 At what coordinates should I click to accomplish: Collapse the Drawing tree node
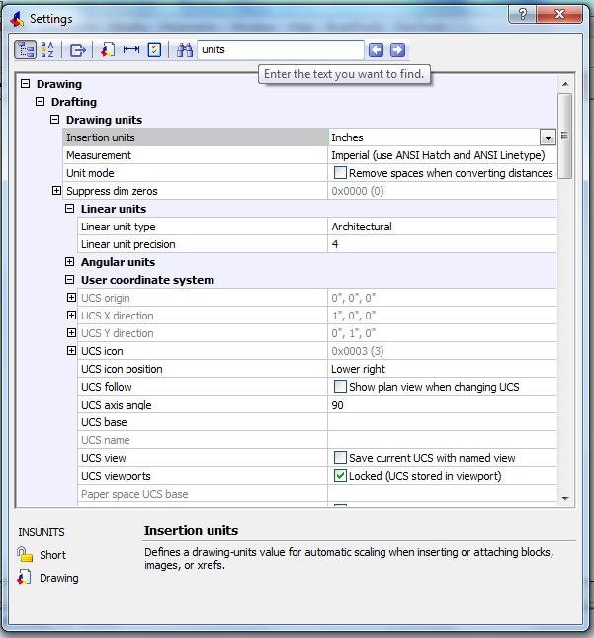(x=26, y=84)
